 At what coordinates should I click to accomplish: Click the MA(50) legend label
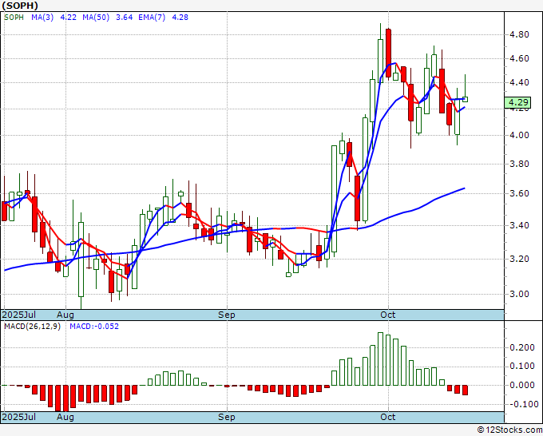pos(96,18)
